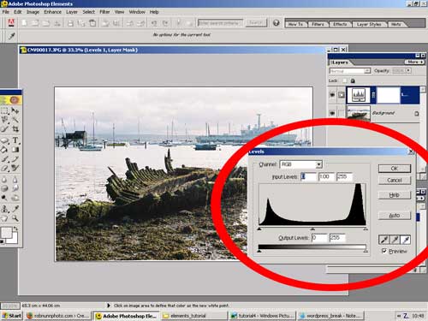Image resolution: width=428 pixels, height=321 pixels.
Task: Click the Adobe Online icon in toolbar
Action: pyautogui.click(x=11, y=23)
